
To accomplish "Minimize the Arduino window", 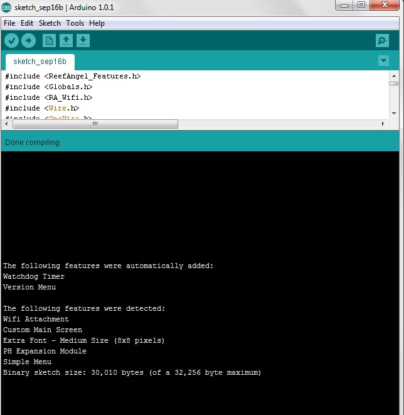I will (x=344, y=5).
